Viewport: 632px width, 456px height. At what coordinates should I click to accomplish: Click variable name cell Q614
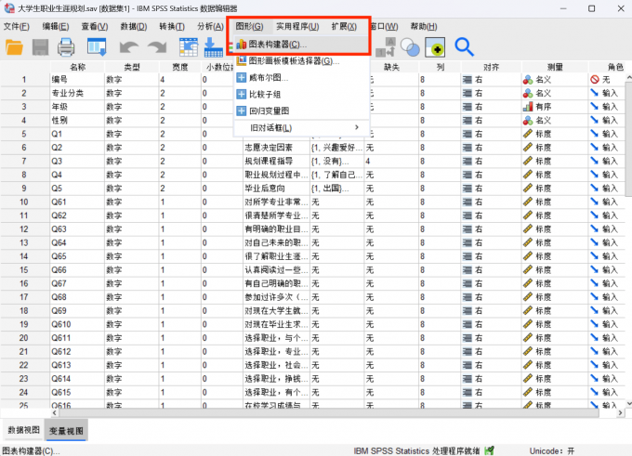click(x=77, y=379)
